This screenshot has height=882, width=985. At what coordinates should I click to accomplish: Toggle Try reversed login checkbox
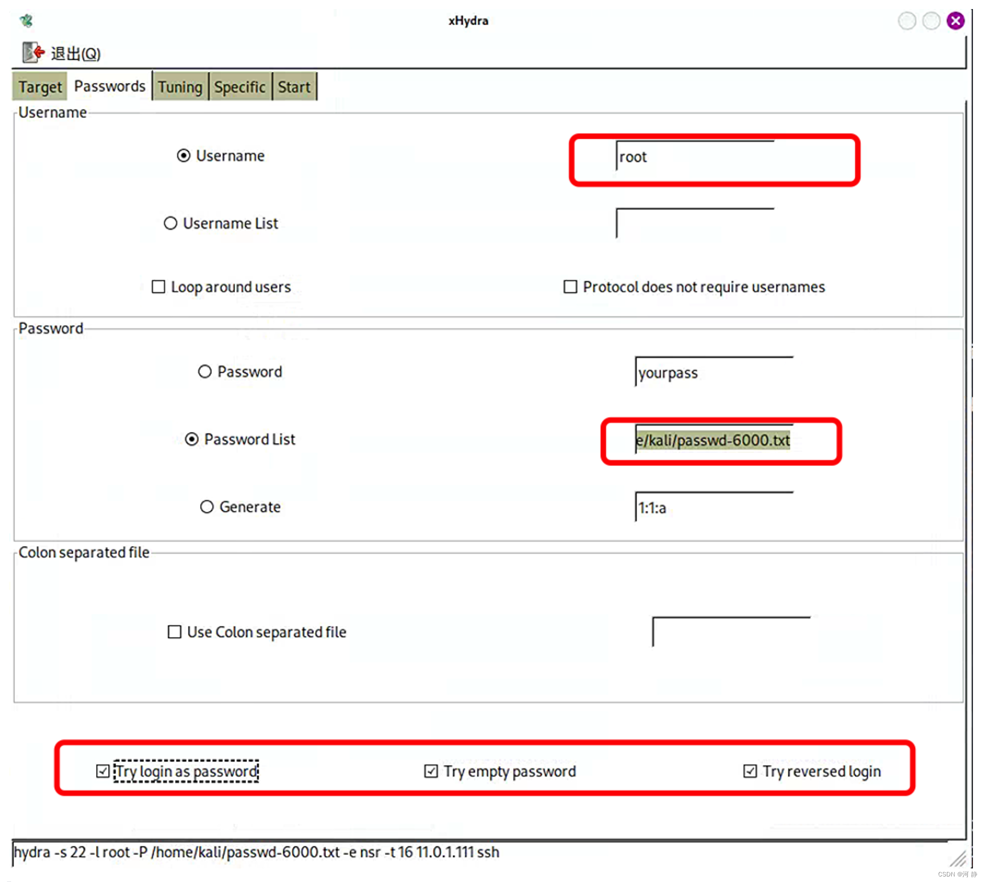click(x=750, y=771)
